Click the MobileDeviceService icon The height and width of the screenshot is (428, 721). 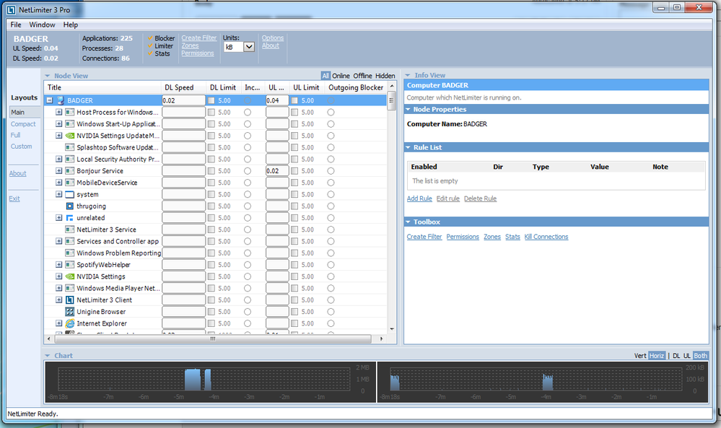coord(70,183)
